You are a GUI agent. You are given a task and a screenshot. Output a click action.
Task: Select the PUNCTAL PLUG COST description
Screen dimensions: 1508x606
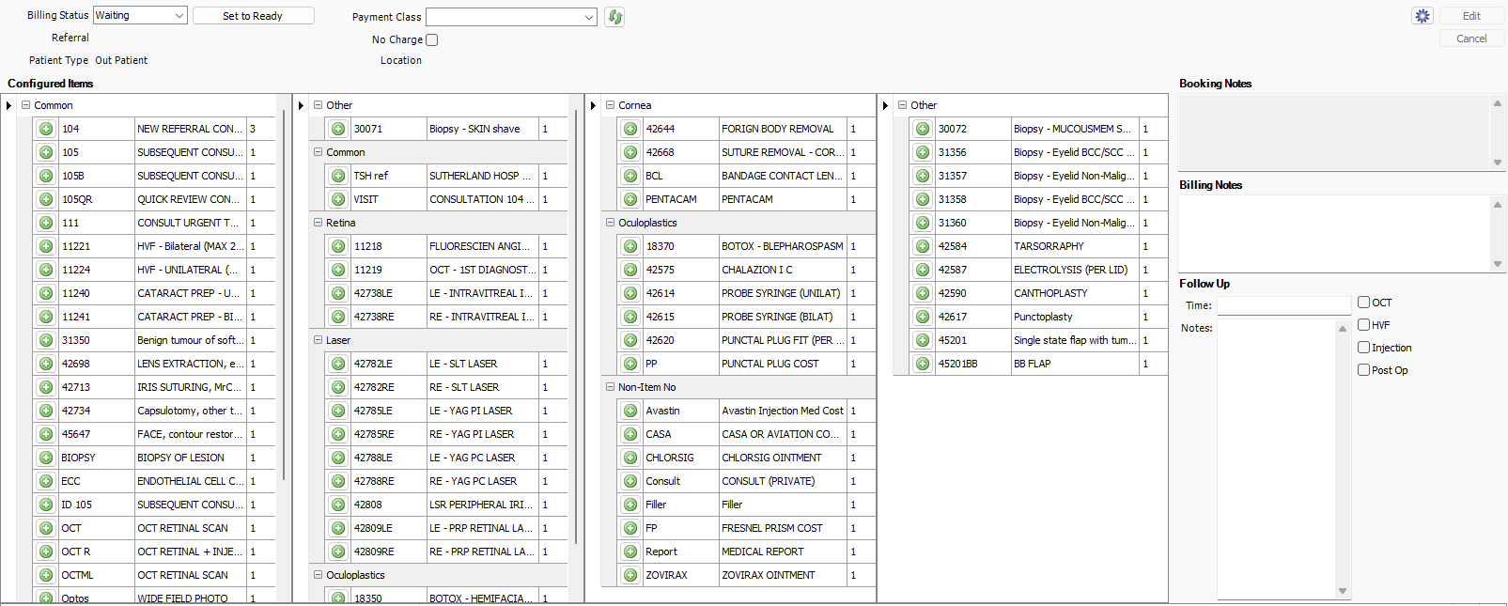coord(783,364)
